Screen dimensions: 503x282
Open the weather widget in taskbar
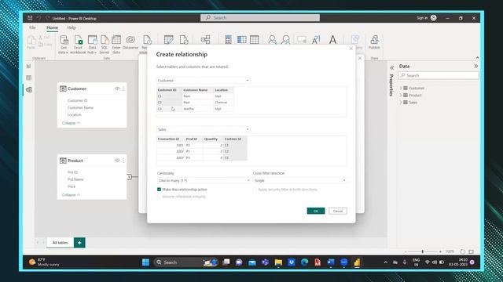[44, 262]
